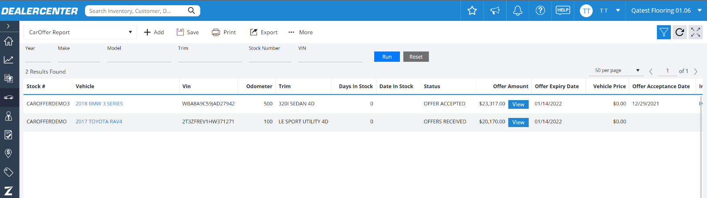Click the DealerCenter logo
The height and width of the screenshot is (198, 707).
click(39, 11)
